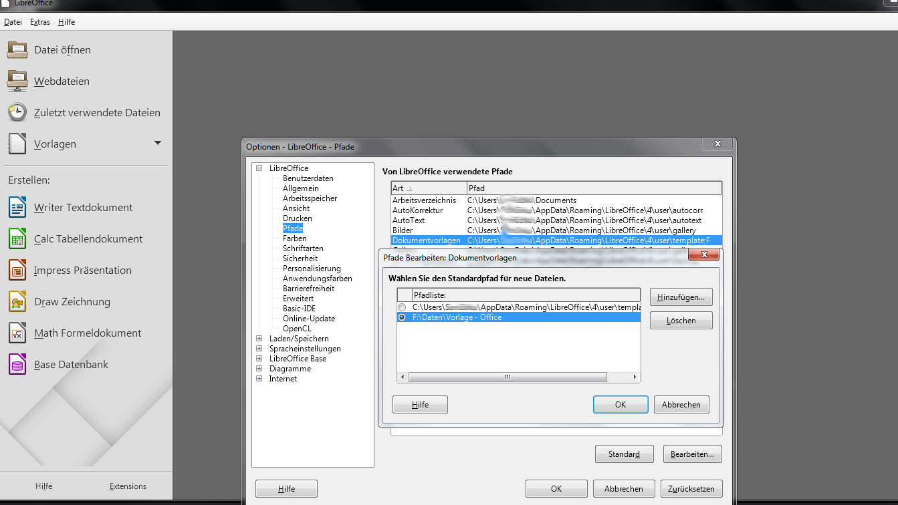This screenshot has height=505, width=898.
Task: Collapse the LibreOffice tree node
Action: [x=259, y=168]
